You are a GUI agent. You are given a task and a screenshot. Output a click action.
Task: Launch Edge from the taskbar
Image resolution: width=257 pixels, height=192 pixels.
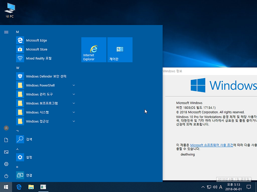[x=19, y=187]
